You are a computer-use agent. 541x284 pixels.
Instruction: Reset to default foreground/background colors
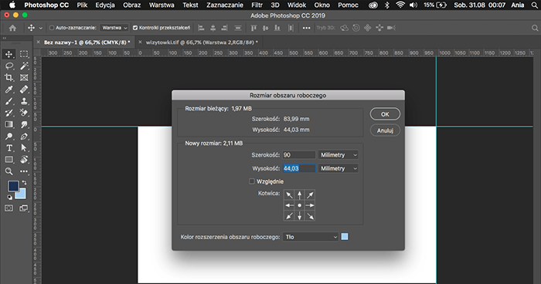9,198
